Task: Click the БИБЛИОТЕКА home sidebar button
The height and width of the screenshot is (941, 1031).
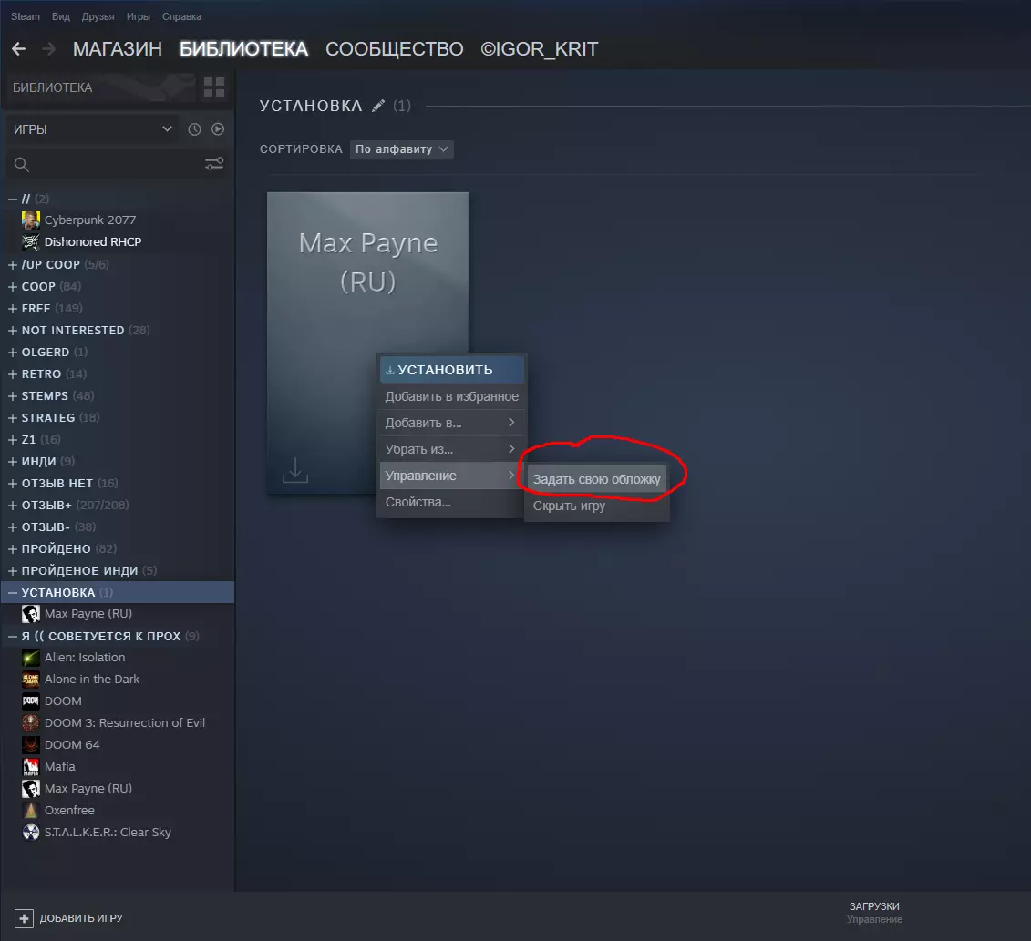Action: point(99,87)
